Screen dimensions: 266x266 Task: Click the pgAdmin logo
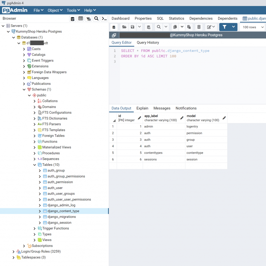pos(15,10)
